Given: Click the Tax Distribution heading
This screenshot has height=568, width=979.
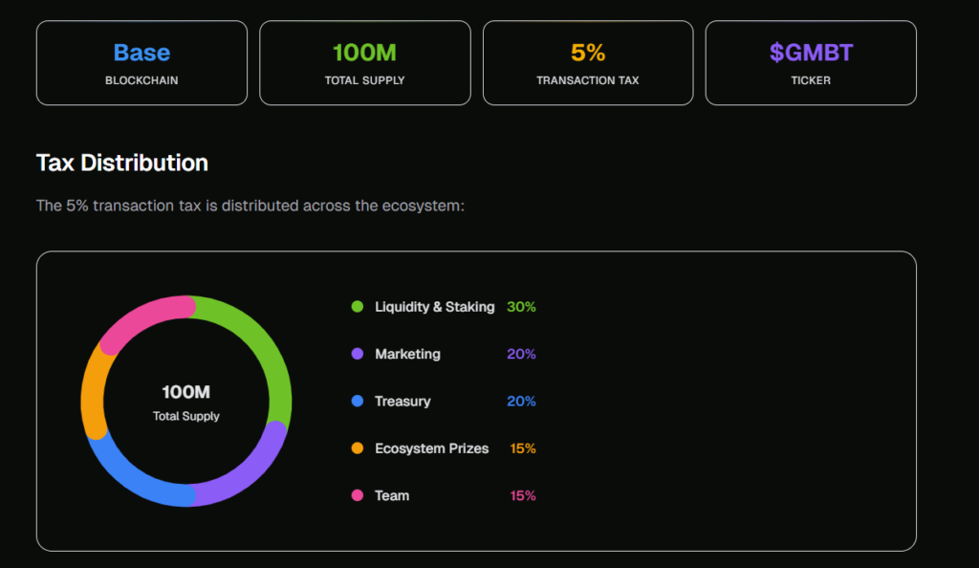Looking at the screenshot, I should coord(122,163).
